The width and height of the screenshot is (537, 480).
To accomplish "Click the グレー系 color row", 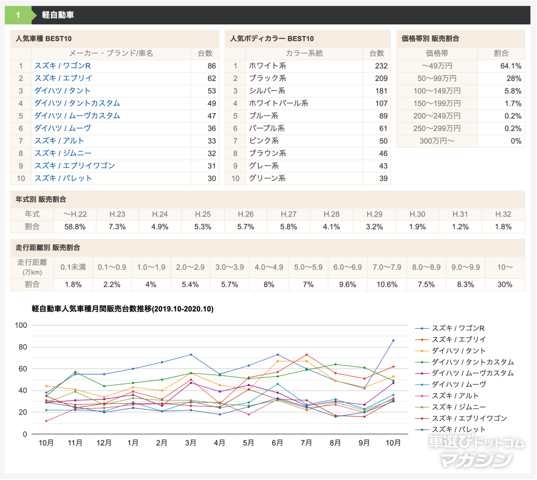I will (308, 166).
